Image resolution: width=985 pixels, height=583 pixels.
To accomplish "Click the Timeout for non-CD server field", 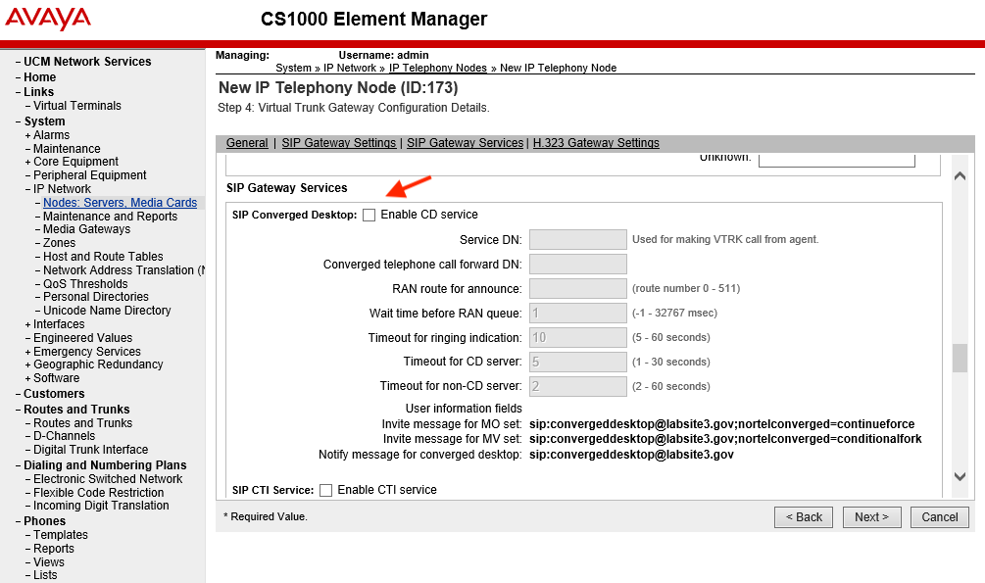I will [578, 386].
